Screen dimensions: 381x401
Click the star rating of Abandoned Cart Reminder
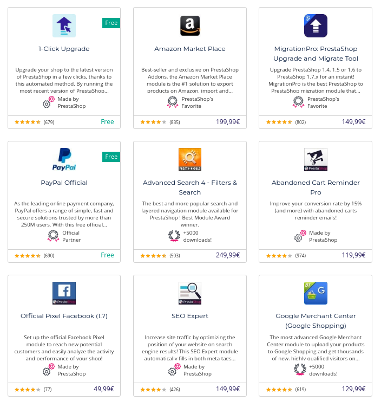(x=279, y=256)
